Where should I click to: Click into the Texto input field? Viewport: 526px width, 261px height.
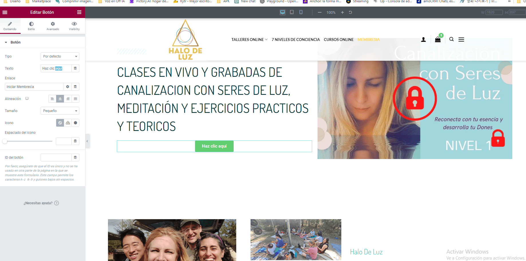(x=56, y=68)
